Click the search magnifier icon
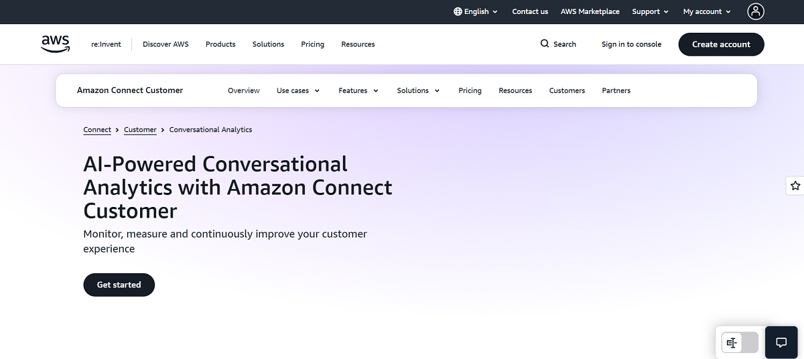The height and width of the screenshot is (359, 804). coord(545,44)
